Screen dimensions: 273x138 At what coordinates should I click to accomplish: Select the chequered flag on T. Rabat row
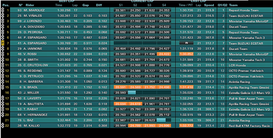pos(2,109)
